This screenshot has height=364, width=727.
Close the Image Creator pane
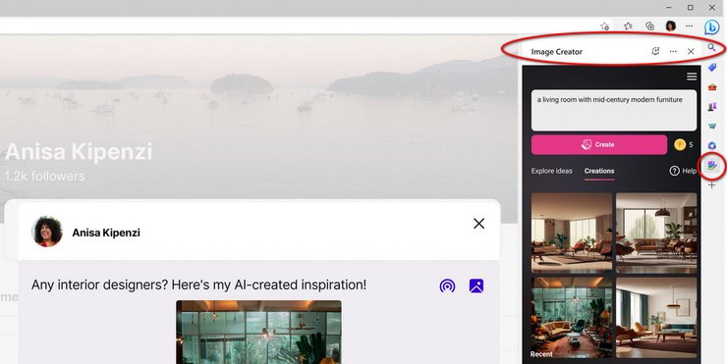coord(691,51)
